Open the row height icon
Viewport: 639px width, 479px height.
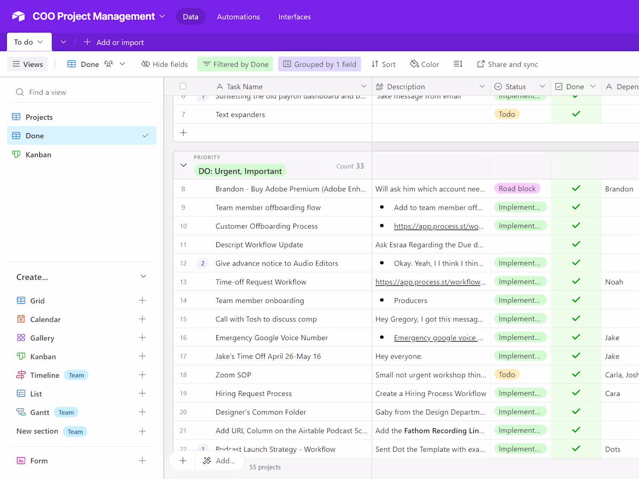[x=458, y=64]
